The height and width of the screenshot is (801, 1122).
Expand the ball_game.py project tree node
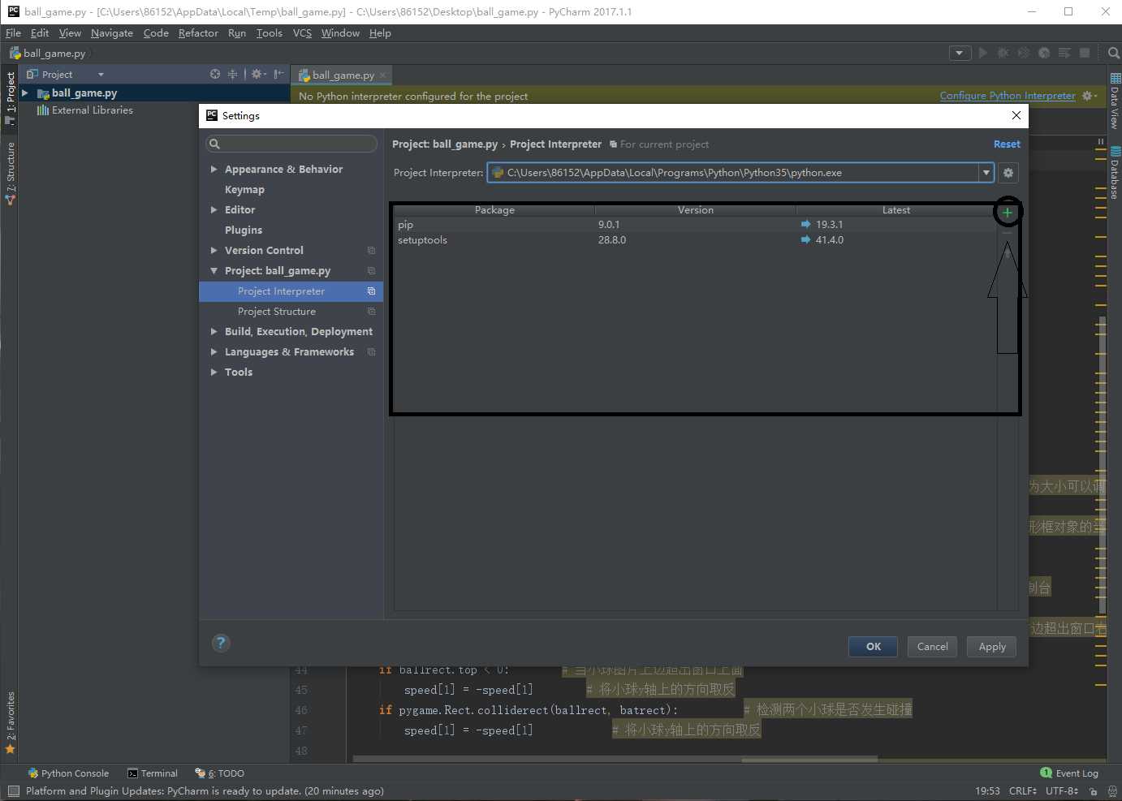[25, 93]
